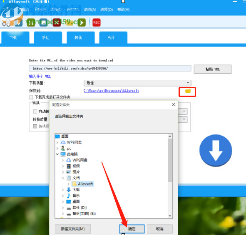Switch to the 下载 tab

[15, 37]
